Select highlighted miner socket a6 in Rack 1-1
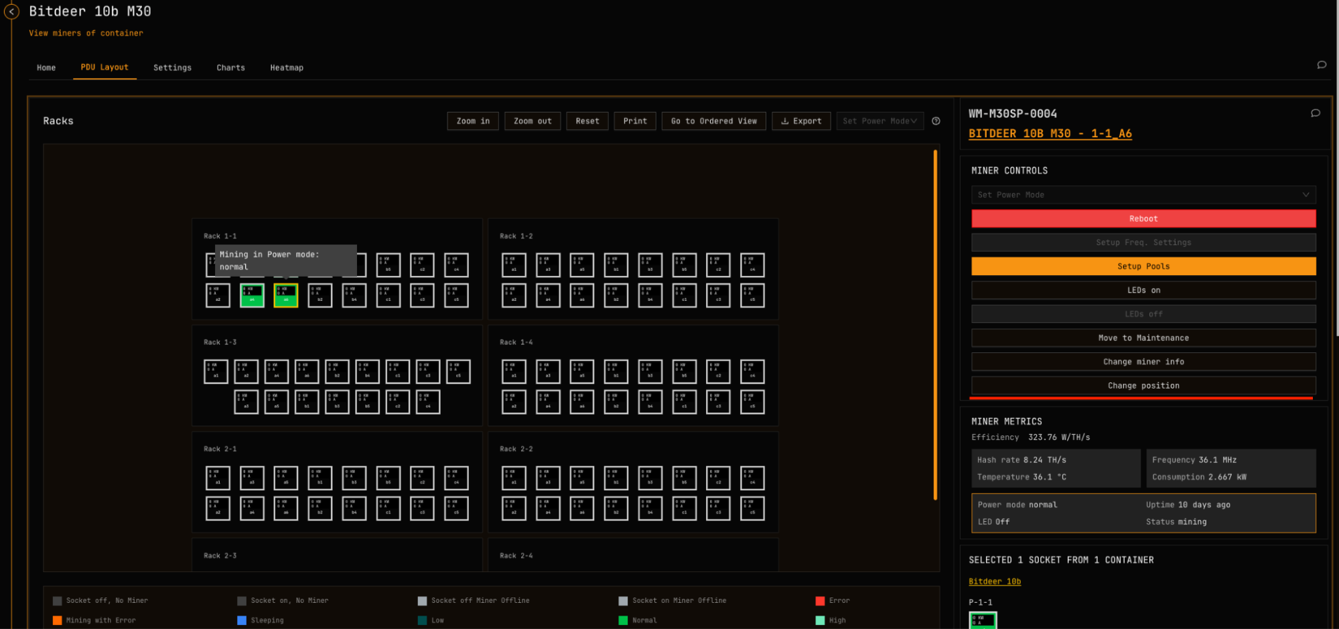Viewport: 1339px width, 629px height. [286, 295]
